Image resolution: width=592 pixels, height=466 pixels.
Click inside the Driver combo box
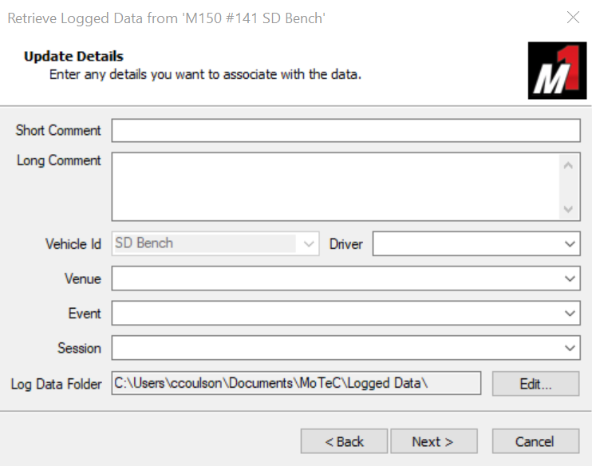click(465, 244)
